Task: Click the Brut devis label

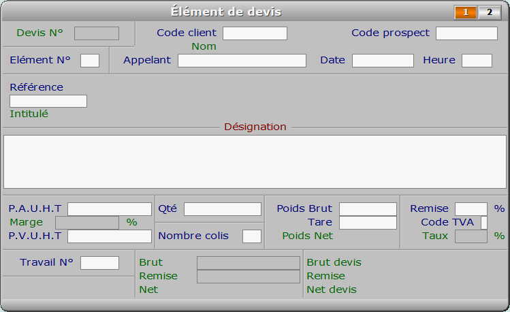Action: pyautogui.click(x=334, y=262)
